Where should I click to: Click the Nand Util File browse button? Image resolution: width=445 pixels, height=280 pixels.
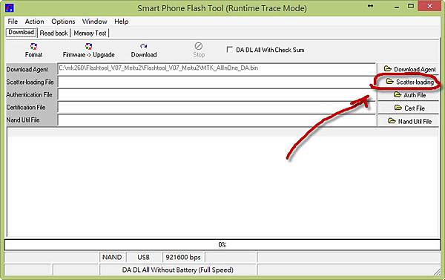tap(408, 121)
